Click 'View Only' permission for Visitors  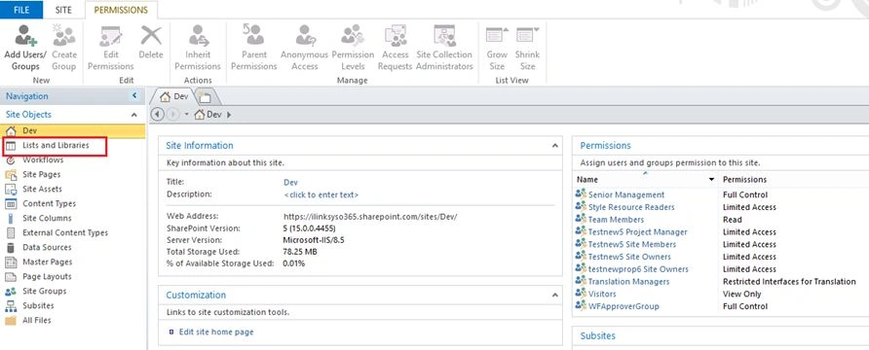741,294
